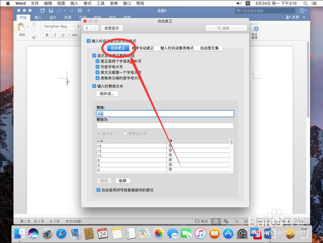Image resolution: width=323 pixels, height=243 pixels.
Task: Click the Redo icon in title bar
Action: [71, 11]
